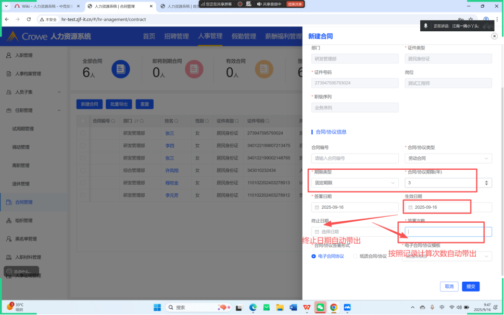Click search icon beside 合同编号 column header
This screenshot has height=315, width=504.
113,121
